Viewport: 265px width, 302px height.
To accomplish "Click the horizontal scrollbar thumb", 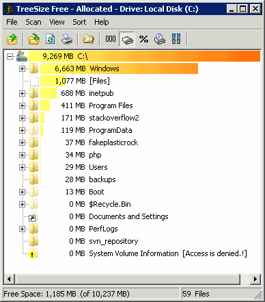I will click(127, 279).
